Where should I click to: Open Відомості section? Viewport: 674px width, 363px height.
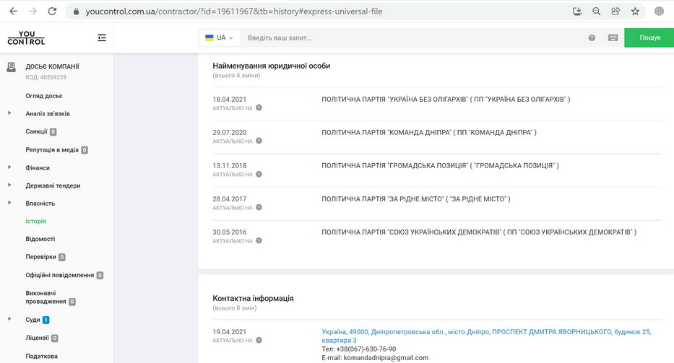[40, 239]
